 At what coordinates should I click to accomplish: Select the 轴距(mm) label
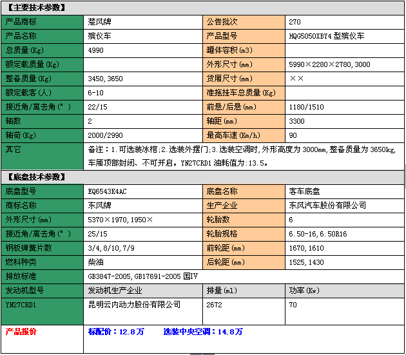[x=222, y=121]
